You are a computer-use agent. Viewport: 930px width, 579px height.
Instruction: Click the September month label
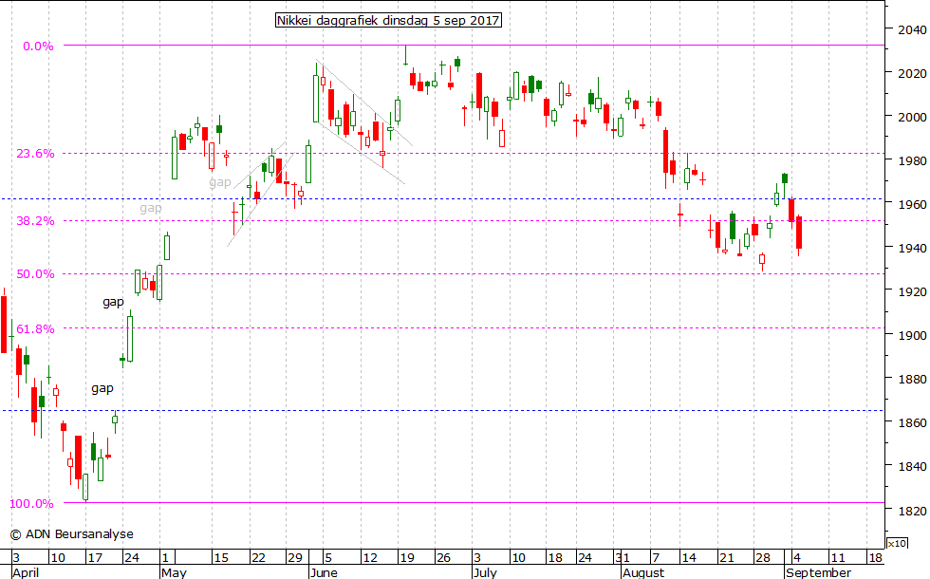pos(818,572)
